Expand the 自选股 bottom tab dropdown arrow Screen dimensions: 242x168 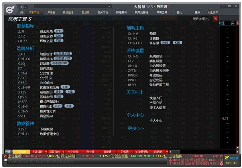(167, 152)
